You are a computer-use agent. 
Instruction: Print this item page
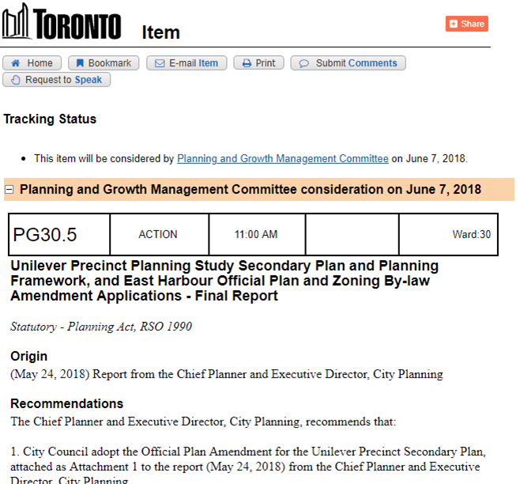pos(258,63)
